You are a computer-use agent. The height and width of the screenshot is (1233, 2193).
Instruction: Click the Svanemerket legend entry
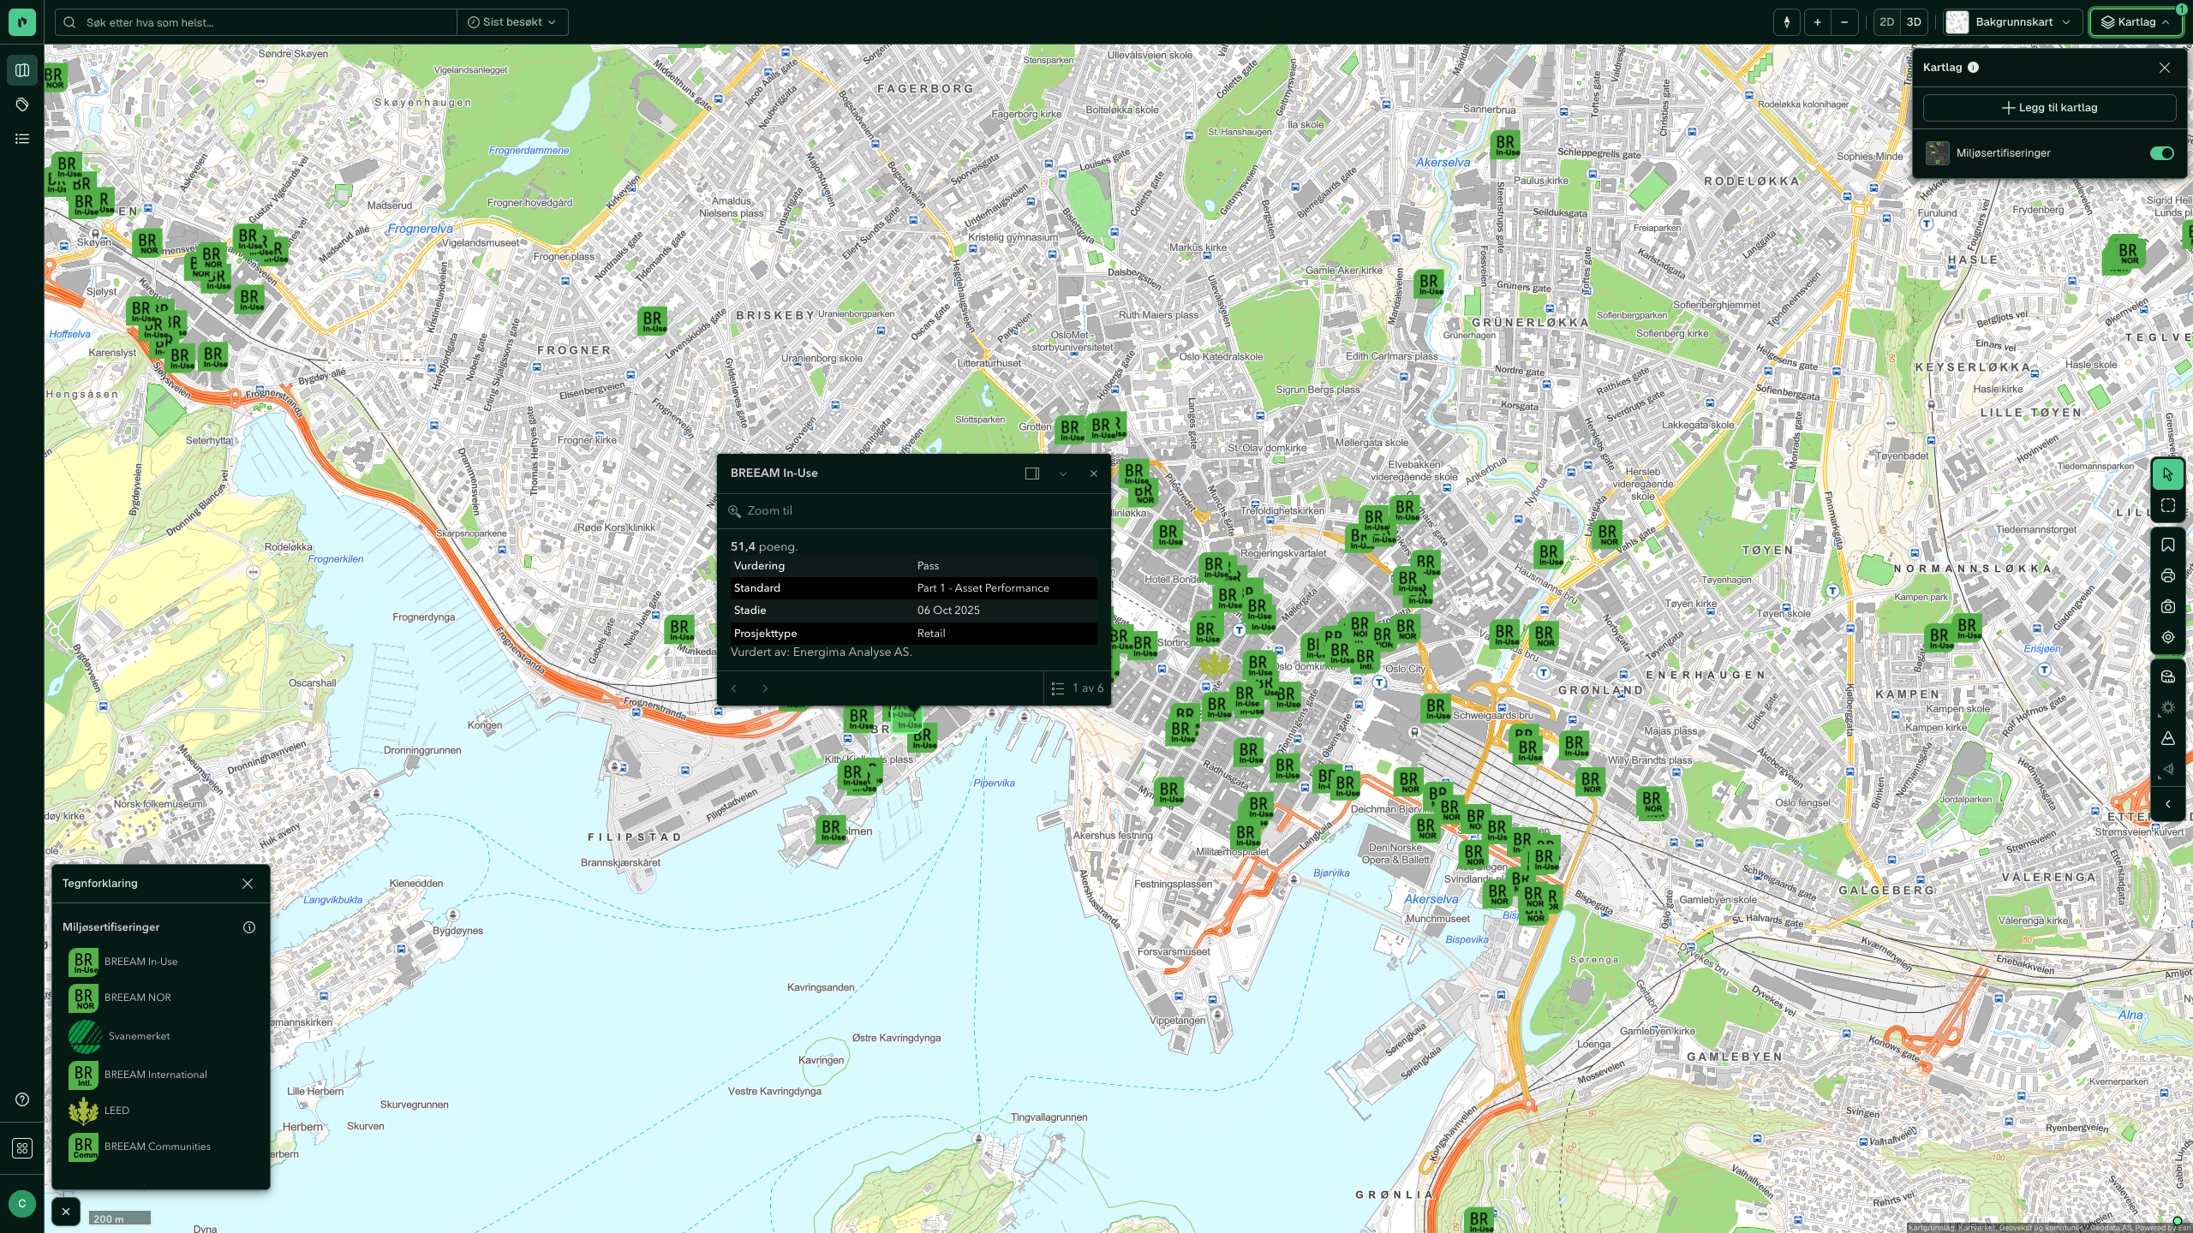pos(119,1036)
